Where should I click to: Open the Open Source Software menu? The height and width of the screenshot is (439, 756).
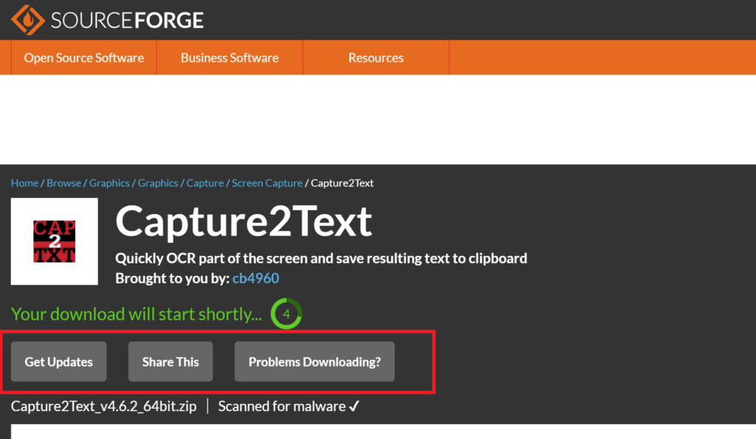point(84,58)
